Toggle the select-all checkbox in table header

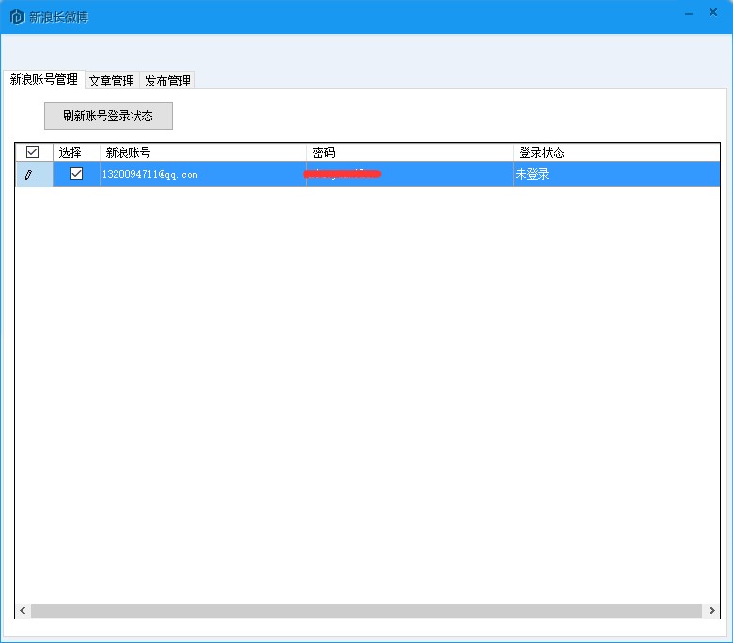coord(32,151)
